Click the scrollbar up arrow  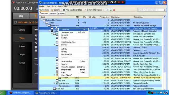click(165, 17)
